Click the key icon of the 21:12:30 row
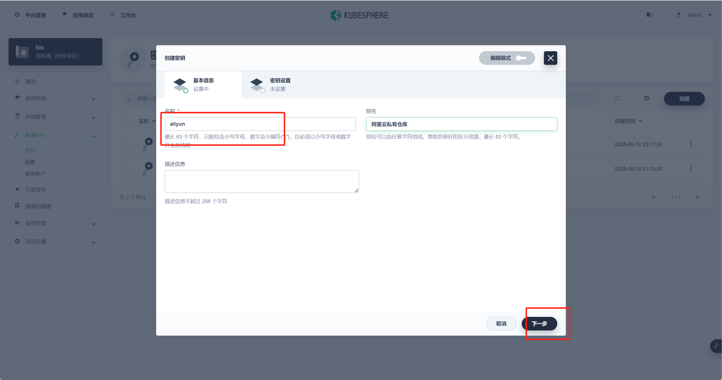Viewport: 722px width, 380px height. (148, 168)
